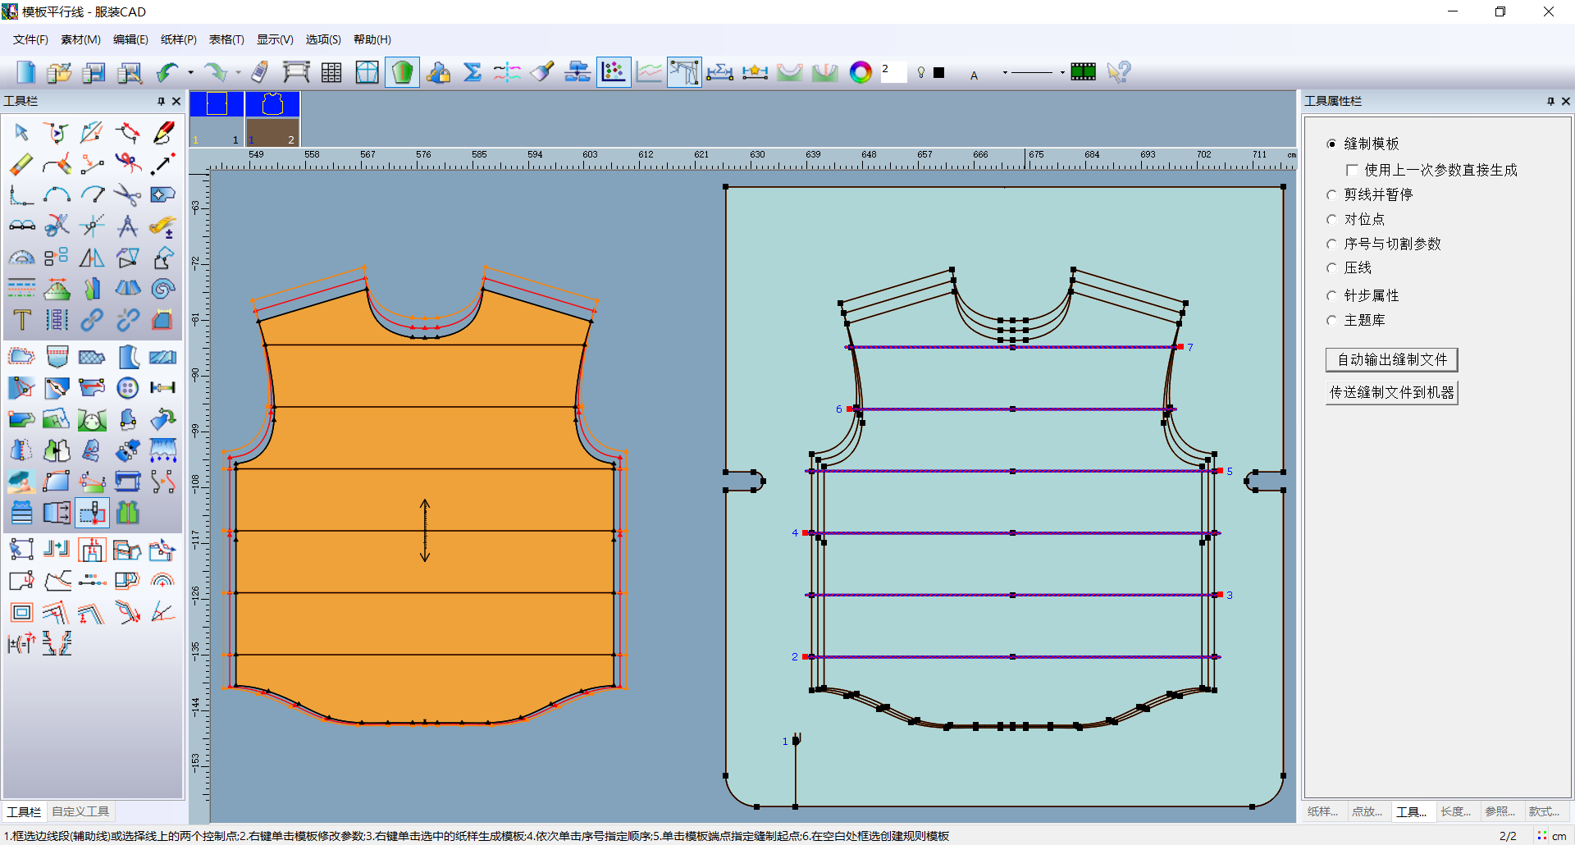
Task: Open the 纸样(P) menu
Action: pos(179,39)
